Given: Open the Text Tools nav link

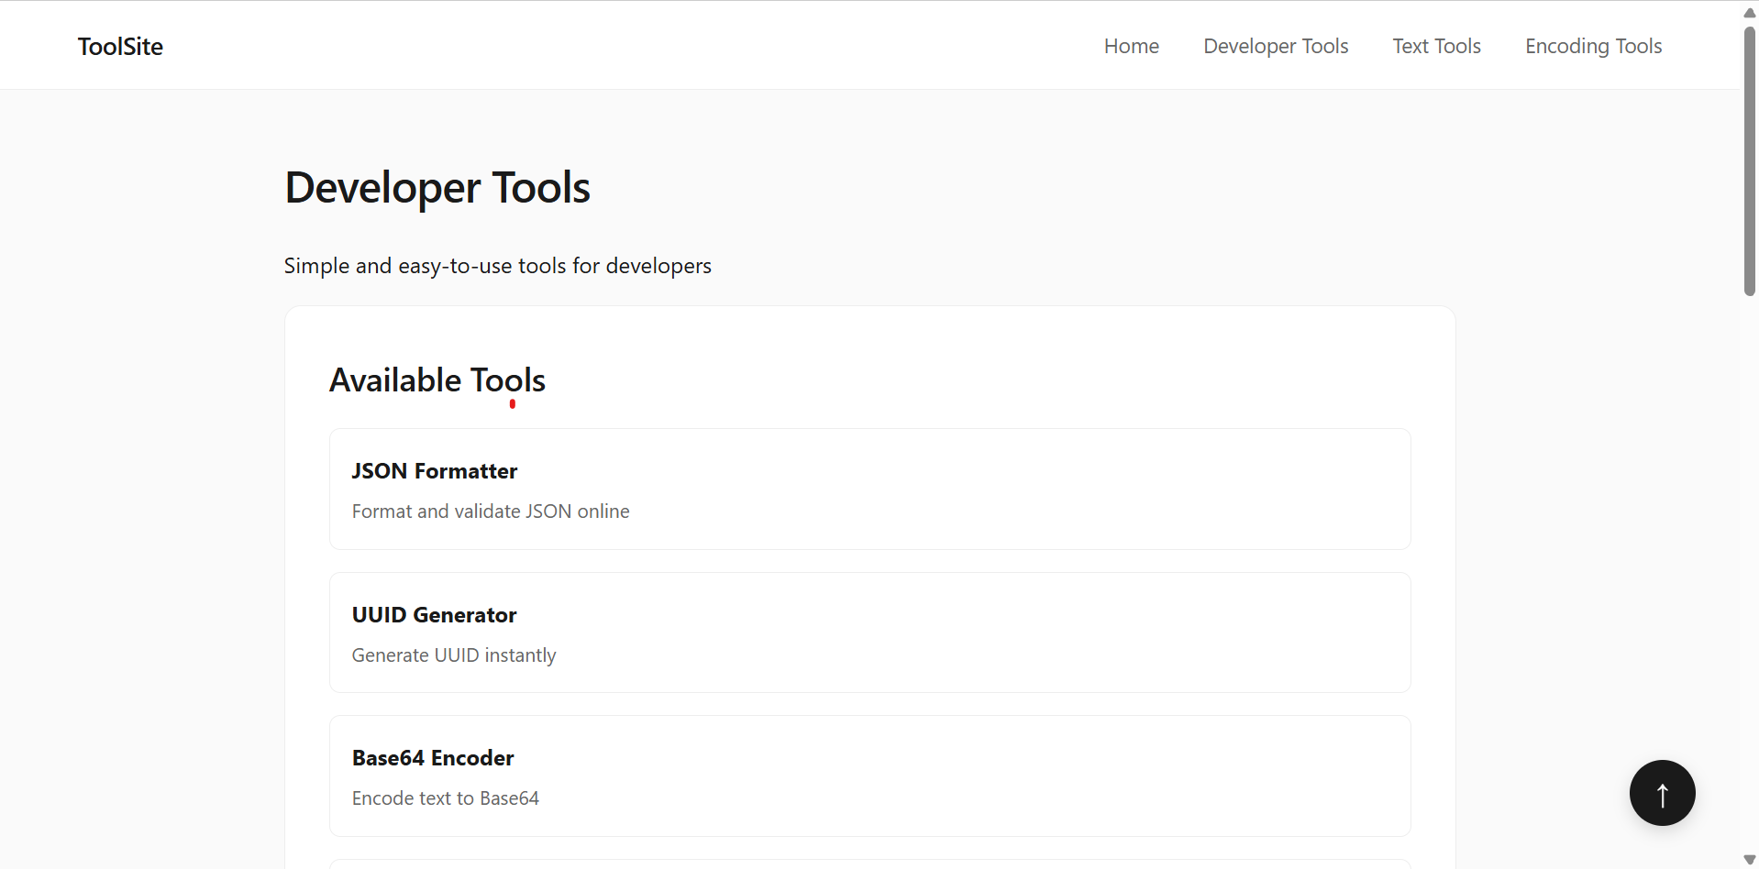Looking at the screenshot, I should coord(1436,47).
